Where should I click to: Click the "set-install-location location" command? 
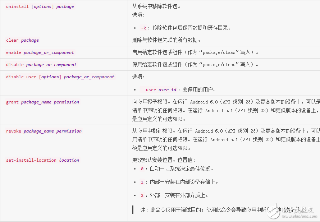coord(42,160)
